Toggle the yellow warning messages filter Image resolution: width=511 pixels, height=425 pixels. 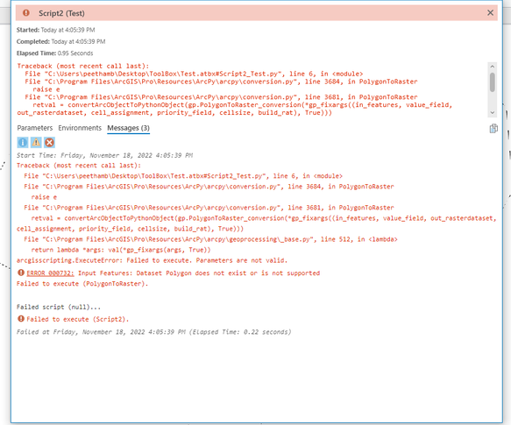click(x=36, y=143)
